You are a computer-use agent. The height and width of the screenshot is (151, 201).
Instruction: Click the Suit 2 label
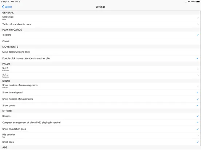(x=5, y=75)
